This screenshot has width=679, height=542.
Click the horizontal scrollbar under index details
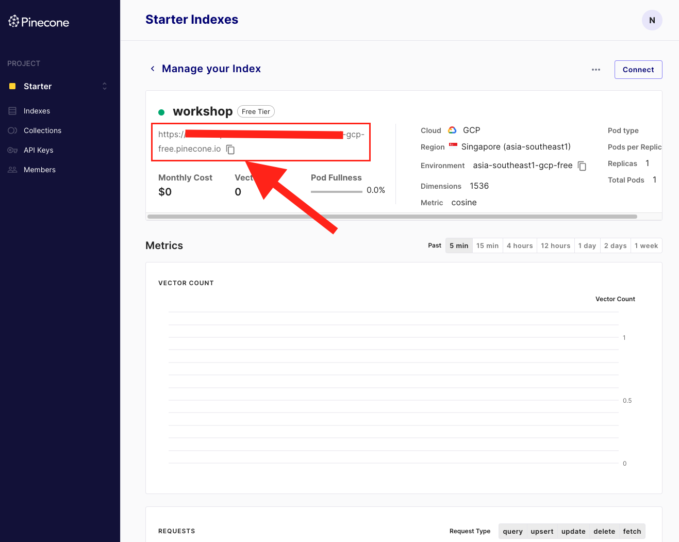[392, 217]
